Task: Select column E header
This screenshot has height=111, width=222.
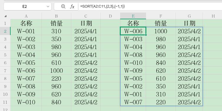Action: tap(133, 16)
